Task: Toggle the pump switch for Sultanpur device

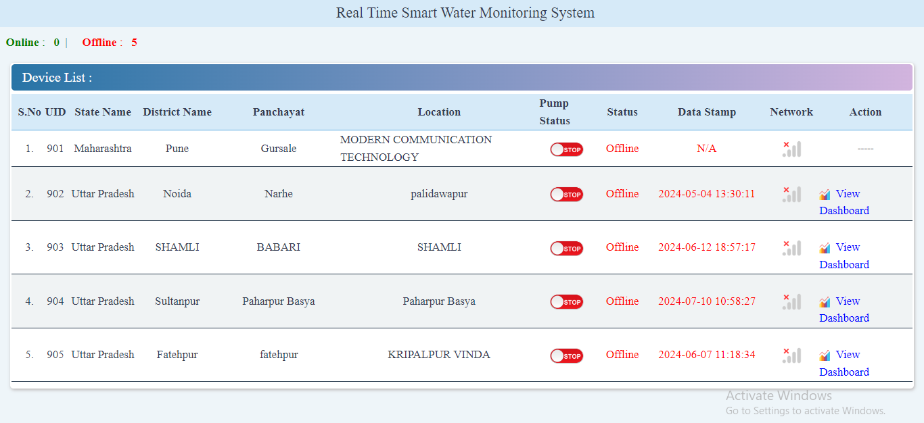Action: [x=566, y=302]
